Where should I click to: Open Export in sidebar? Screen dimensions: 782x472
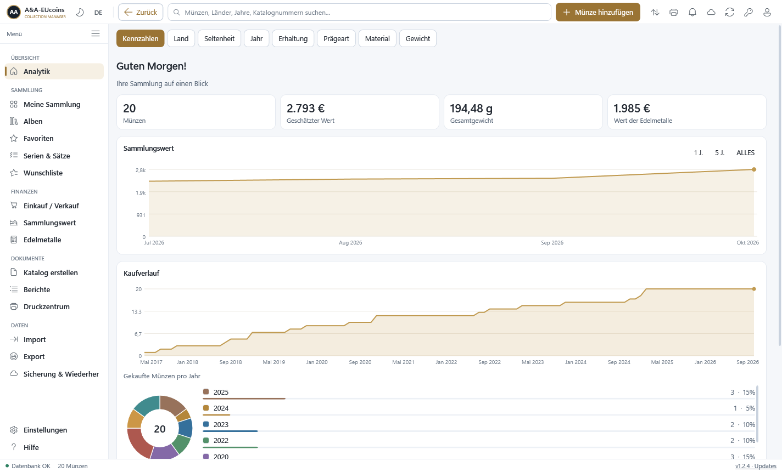54,356
